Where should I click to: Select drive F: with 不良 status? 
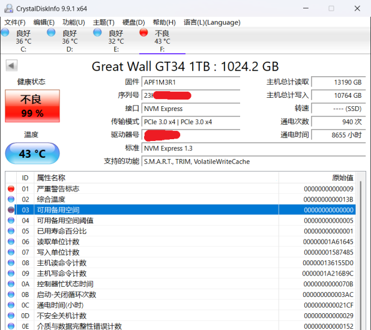(x=162, y=41)
